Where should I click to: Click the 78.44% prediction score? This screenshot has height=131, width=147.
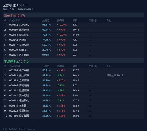tap(46, 35)
